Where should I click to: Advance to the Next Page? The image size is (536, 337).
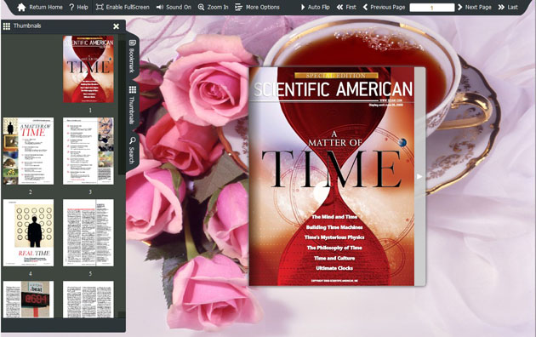point(474,7)
